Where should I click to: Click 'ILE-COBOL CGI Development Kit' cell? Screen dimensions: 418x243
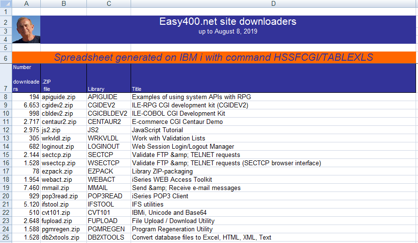click(273, 113)
